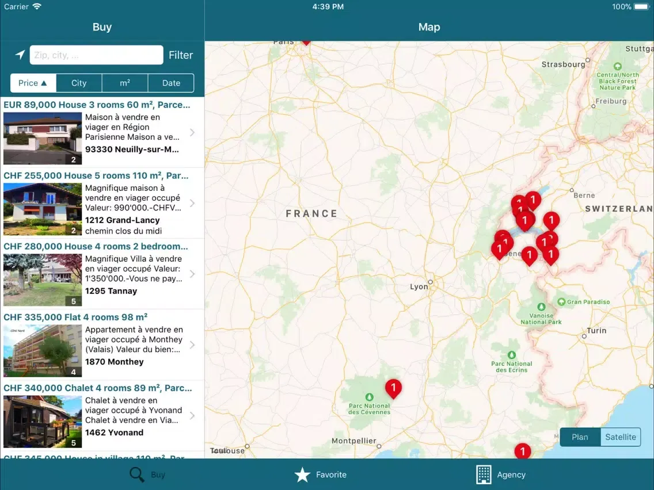Tap the Gran Paradiso park marker
Image resolution: width=654 pixels, height=490 pixels.
pos(561,302)
